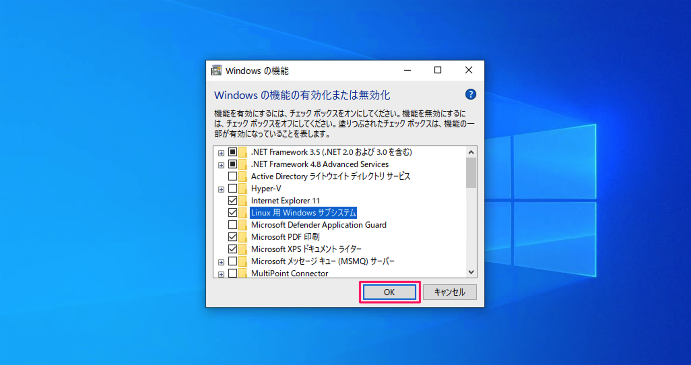Enable Active Directory ライトウェイト ディレクトリ サービス

tap(232, 176)
